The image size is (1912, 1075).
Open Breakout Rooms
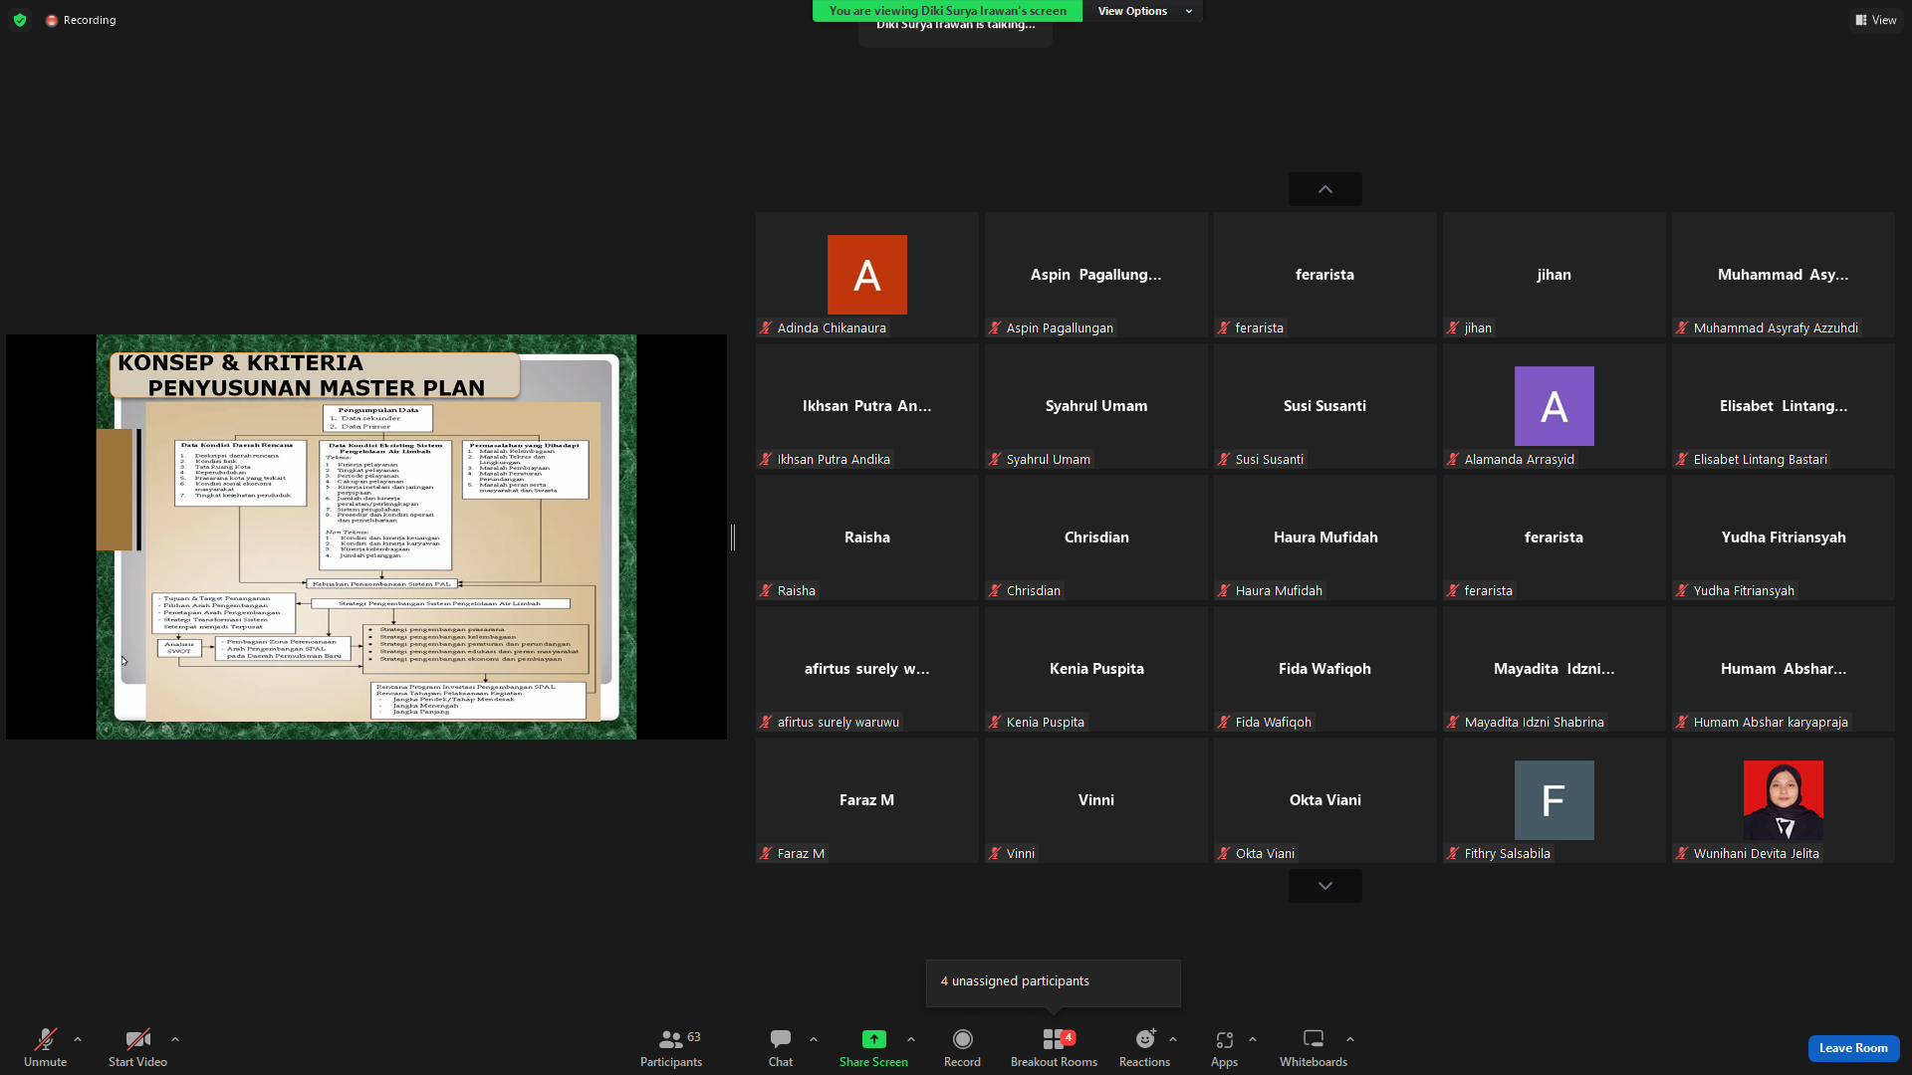tap(1054, 1048)
